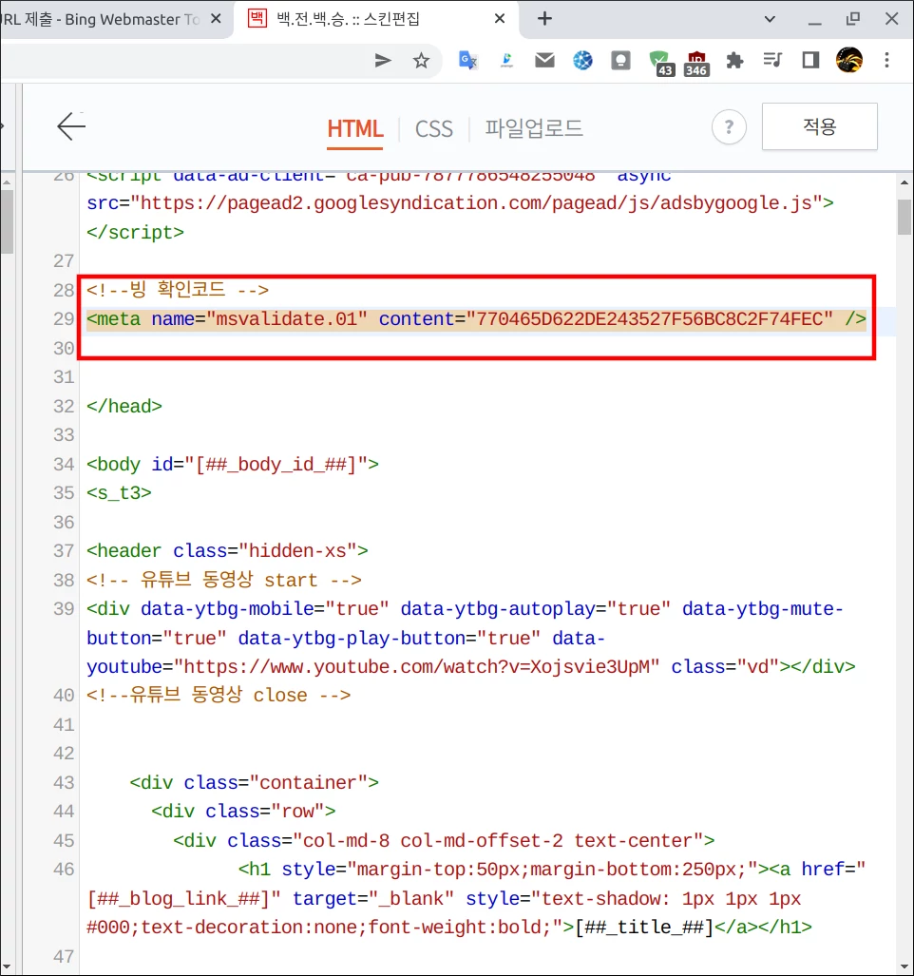Image resolution: width=914 pixels, height=976 pixels.
Task: Click the 적용 apply button
Action: pos(819,126)
